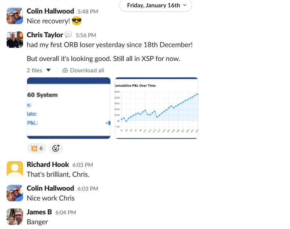Open the Add reaction emoji picker
The image size is (290, 229).
coord(56,148)
